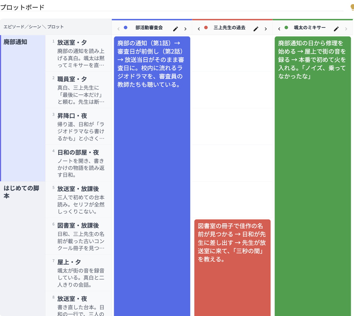Edit the 部活動審査会 plot column

click(x=175, y=29)
